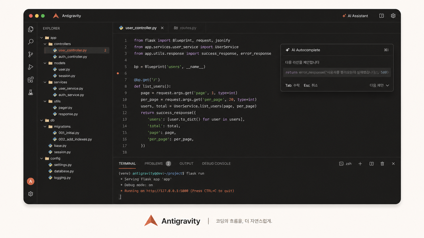Collapse the app folder
This screenshot has height=238, width=424.
[x=42, y=38]
